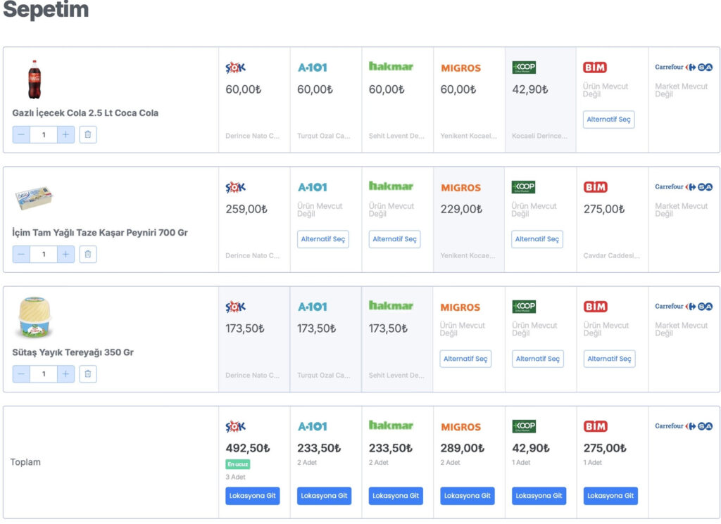
Task: Select Hakmar logo in Sütaş Tereyağı row
Action: tap(391, 306)
